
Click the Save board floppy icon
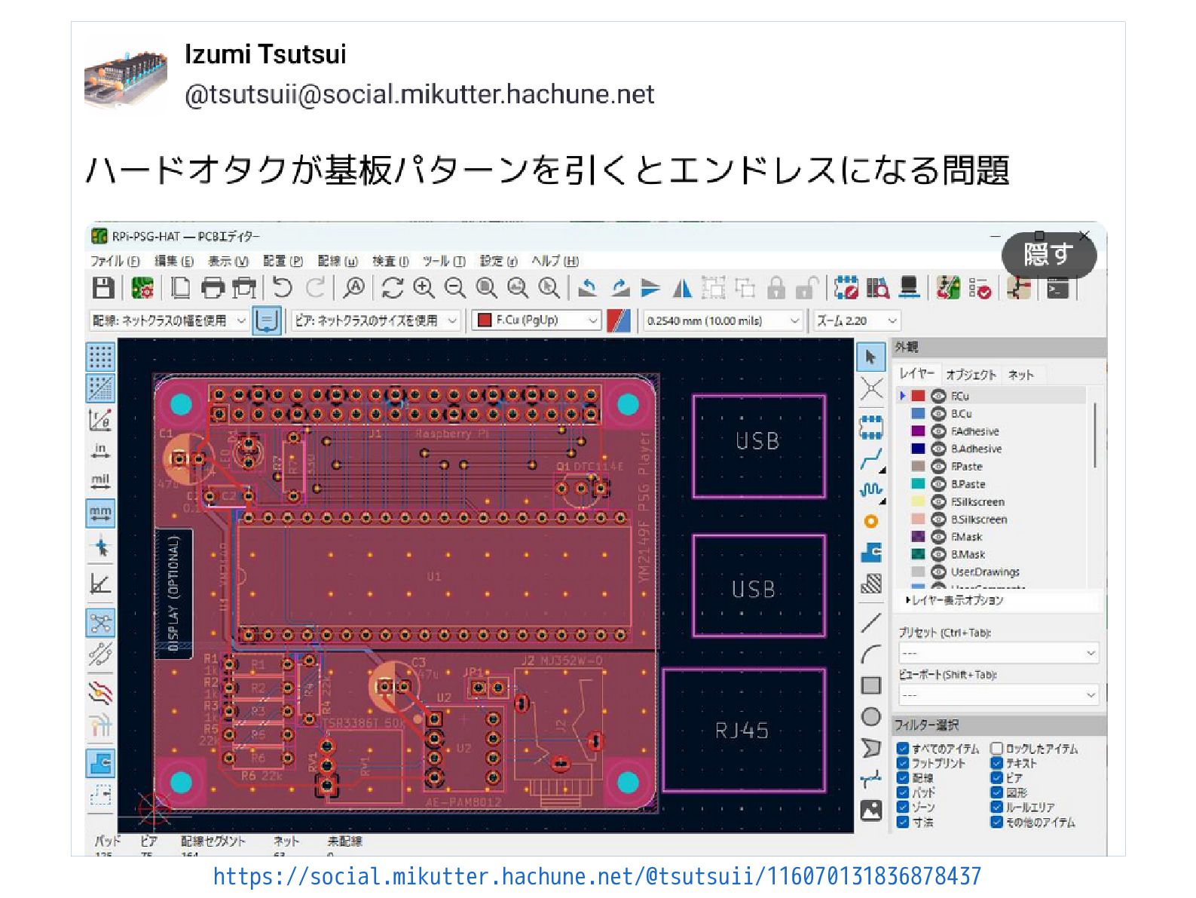(103, 288)
